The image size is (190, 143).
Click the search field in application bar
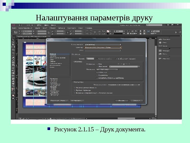[x=154, y=25]
